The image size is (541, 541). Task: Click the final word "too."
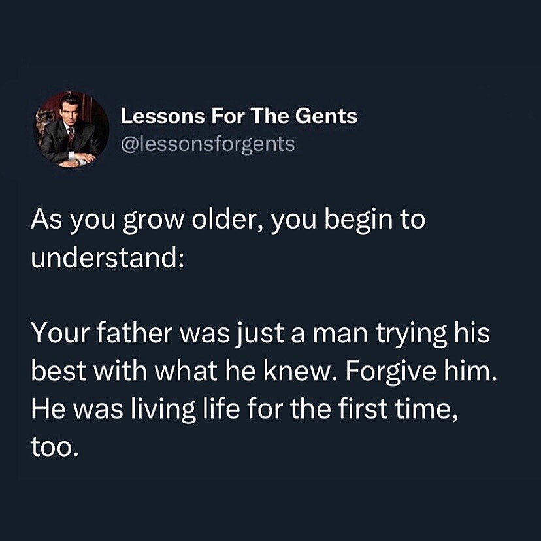pos(54,448)
